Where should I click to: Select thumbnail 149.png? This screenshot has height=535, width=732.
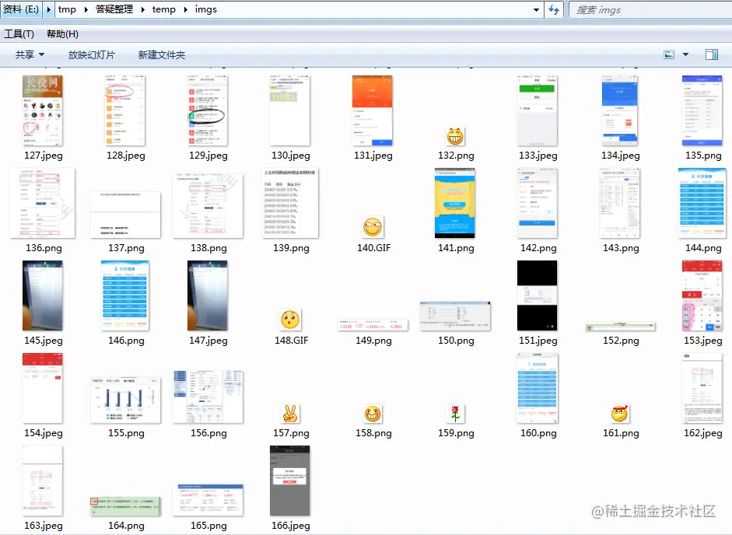(x=373, y=325)
